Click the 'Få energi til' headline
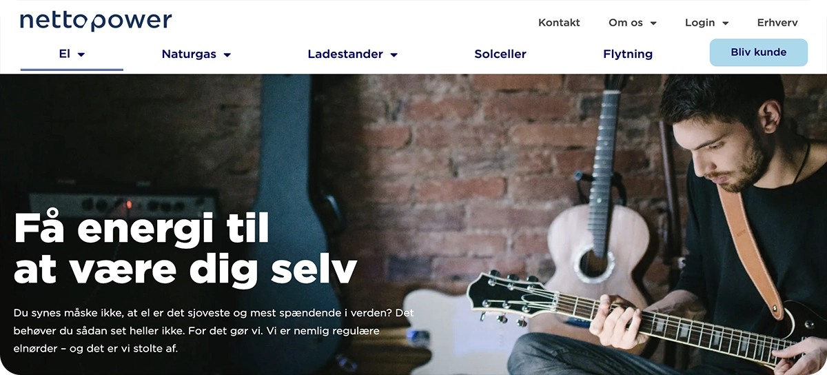This screenshot has width=827, height=375. (x=142, y=227)
